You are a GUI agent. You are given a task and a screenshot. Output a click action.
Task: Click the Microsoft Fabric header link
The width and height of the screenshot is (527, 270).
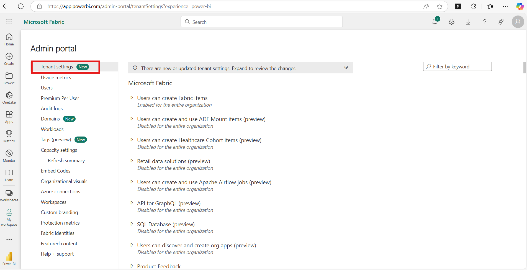click(x=44, y=22)
